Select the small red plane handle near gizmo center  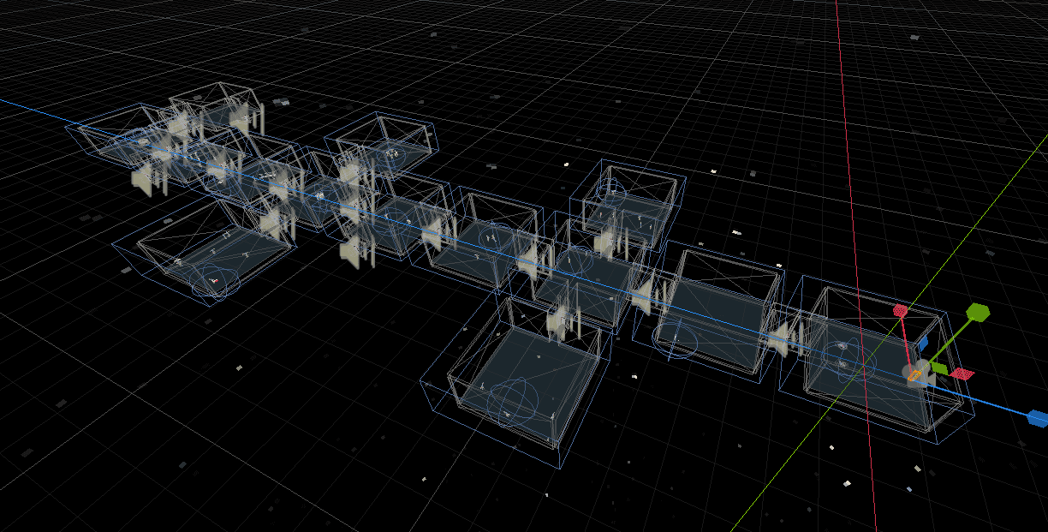(x=962, y=374)
